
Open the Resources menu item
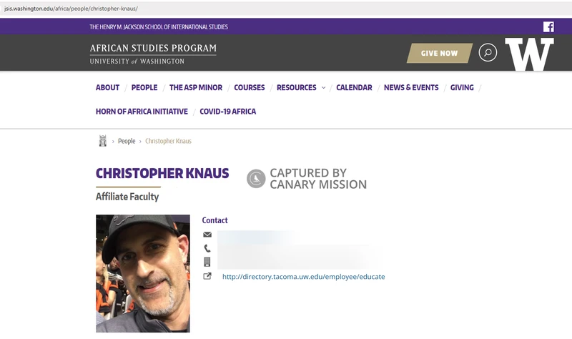click(x=297, y=87)
